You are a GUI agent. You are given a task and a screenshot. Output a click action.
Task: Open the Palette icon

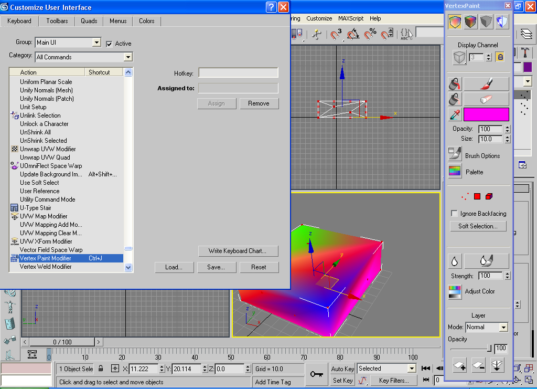[455, 172]
